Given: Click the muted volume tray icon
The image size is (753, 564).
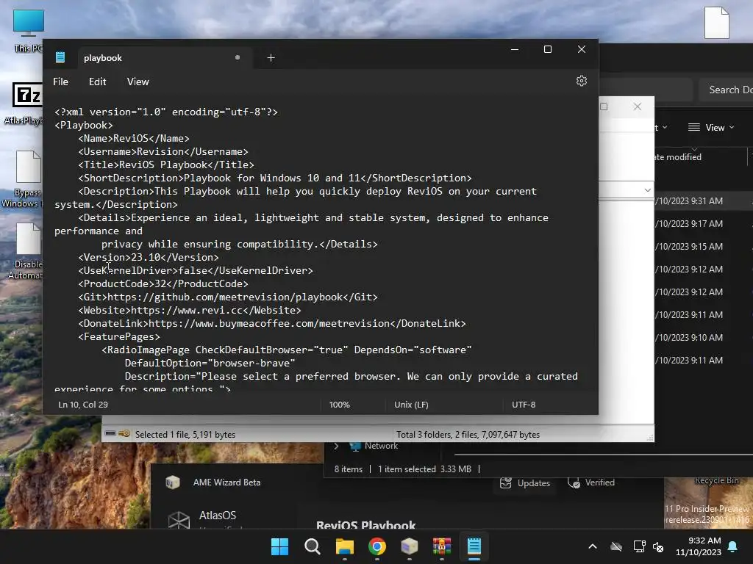Looking at the screenshot, I should pos(658,546).
